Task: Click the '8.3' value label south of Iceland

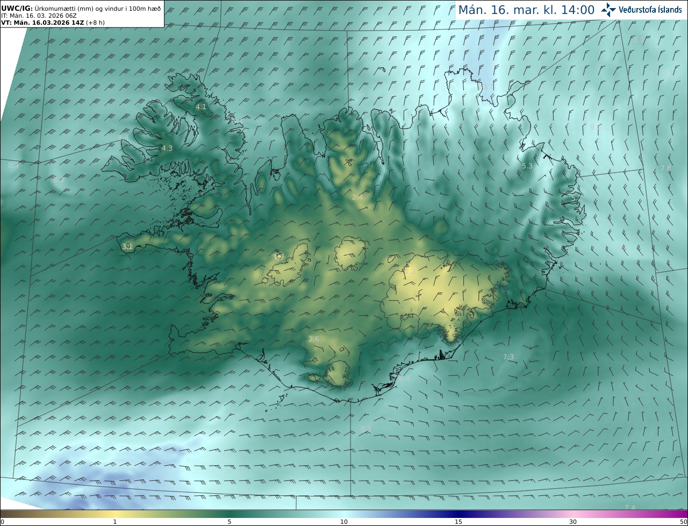Action: pos(366,429)
